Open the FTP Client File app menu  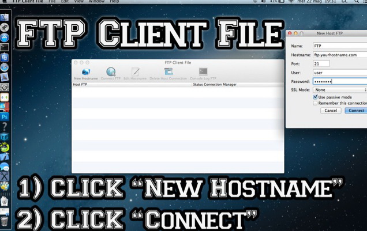(x=28, y=1)
